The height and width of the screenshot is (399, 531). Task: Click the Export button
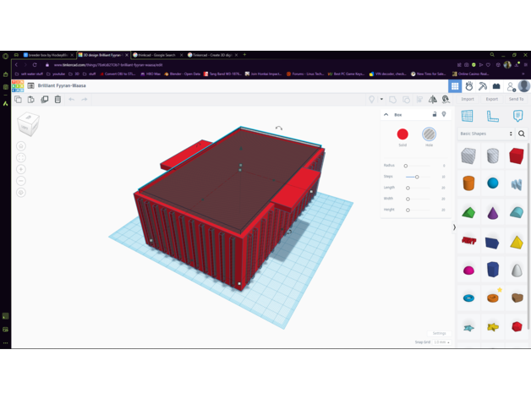pos(491,99)
